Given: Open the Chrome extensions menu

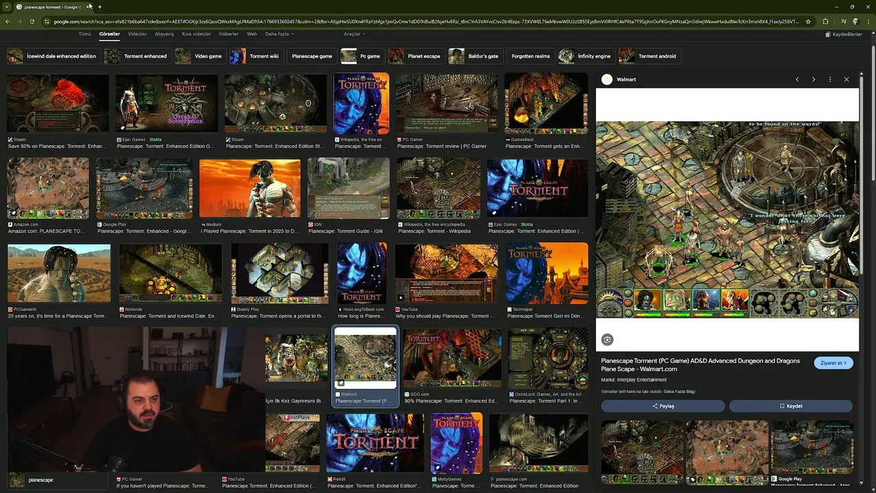Looking at the screenshot, I should tap(825, 21).
